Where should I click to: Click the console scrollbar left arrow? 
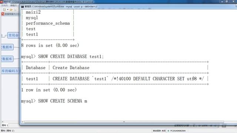pyautogui.click(x=23, y=122)
